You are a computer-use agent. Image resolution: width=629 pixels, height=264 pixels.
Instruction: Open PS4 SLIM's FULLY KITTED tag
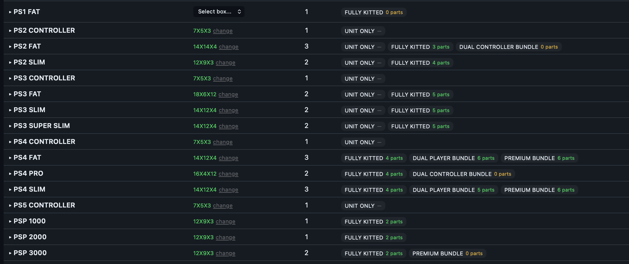[374, 190]
